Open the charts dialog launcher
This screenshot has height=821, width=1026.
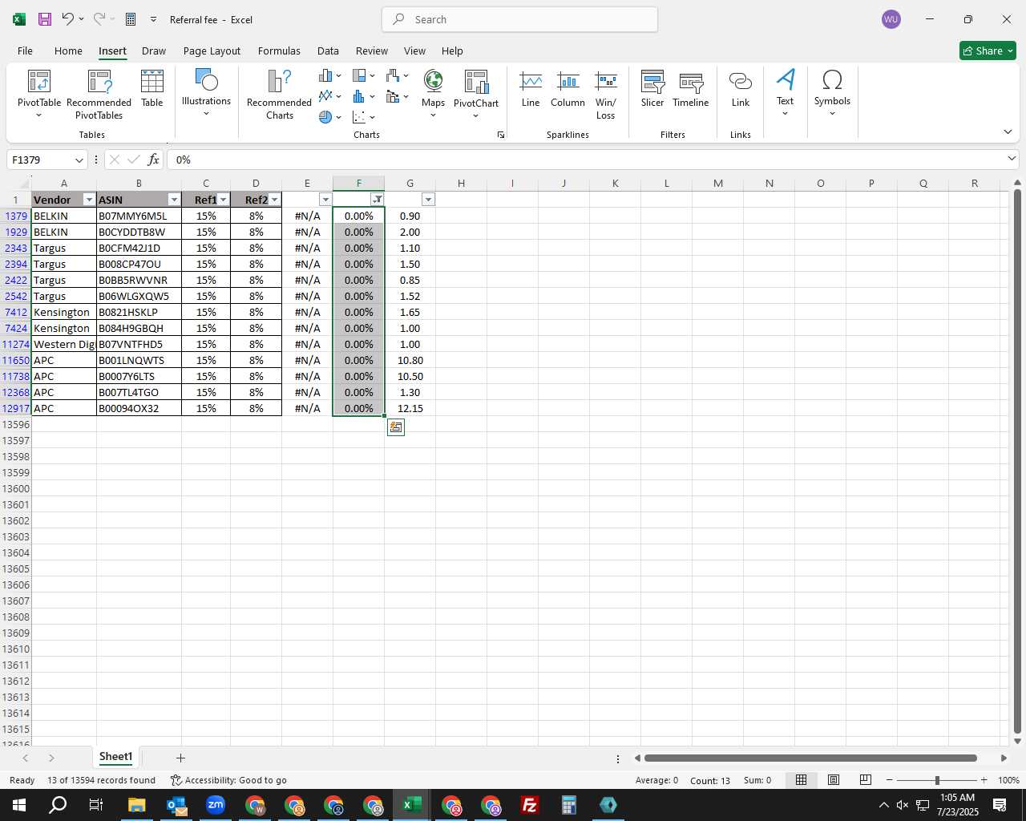[501, 135]
